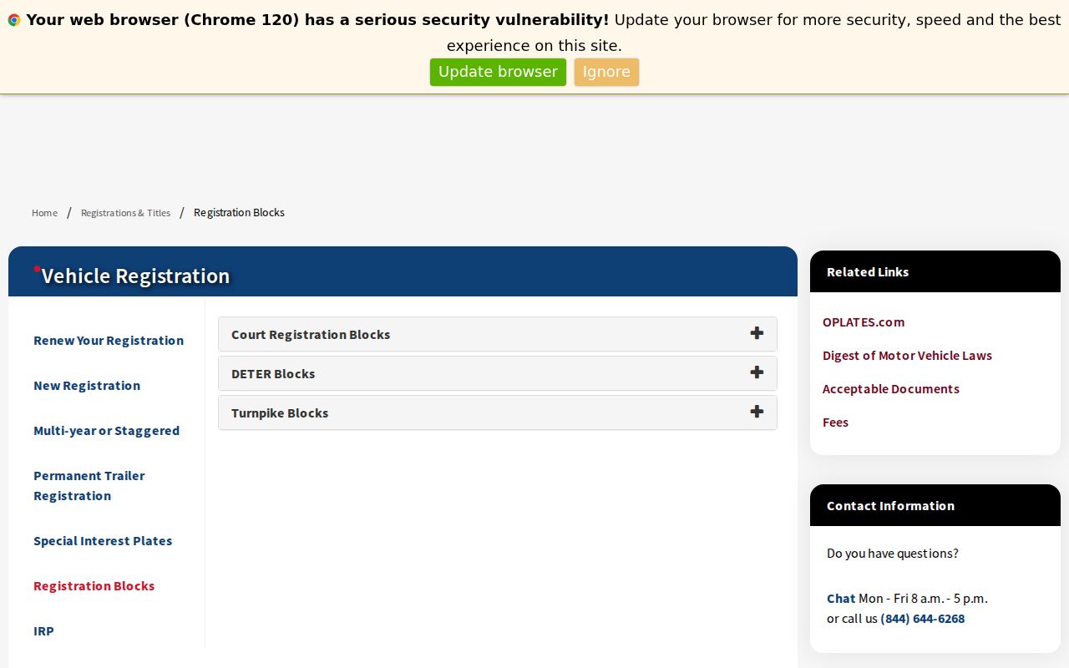The height and width of the screenshot is (668, 1069).
Task: Click the Update browser button
Action: pos(498,72)
